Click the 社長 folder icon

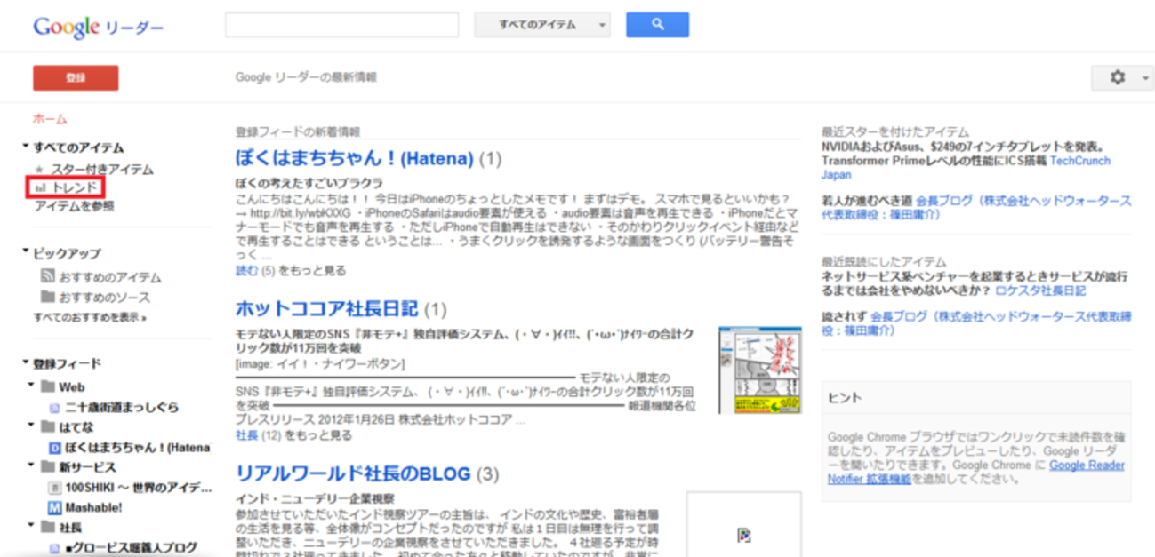pos(46,527)
